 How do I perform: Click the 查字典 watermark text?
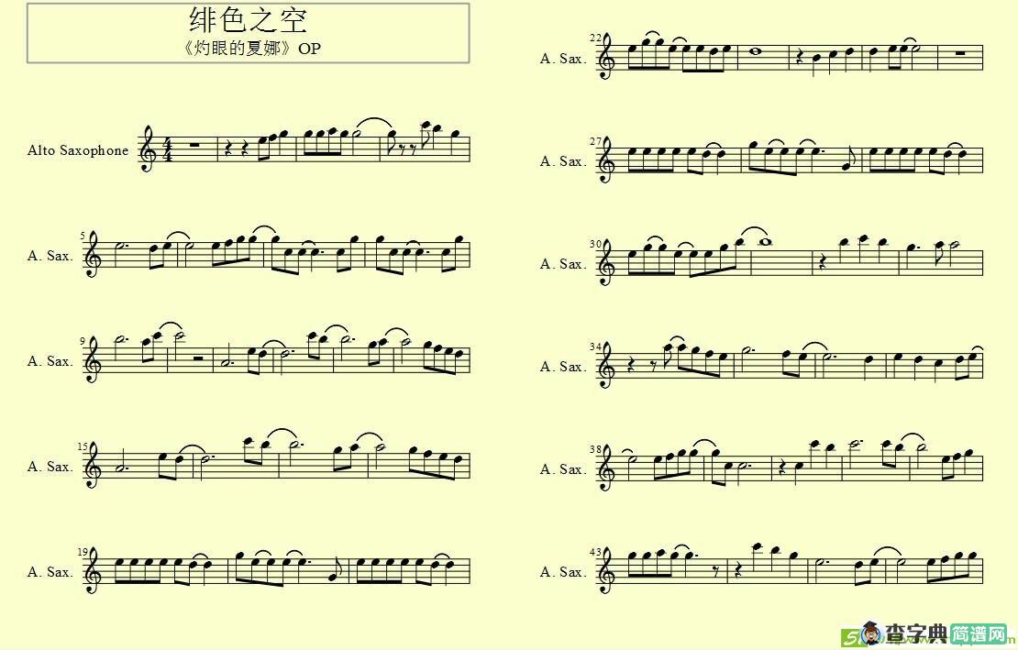(915, 633)
